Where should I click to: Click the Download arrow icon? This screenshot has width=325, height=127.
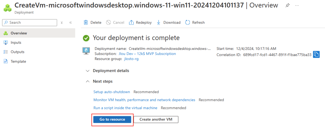click(159, 23)
